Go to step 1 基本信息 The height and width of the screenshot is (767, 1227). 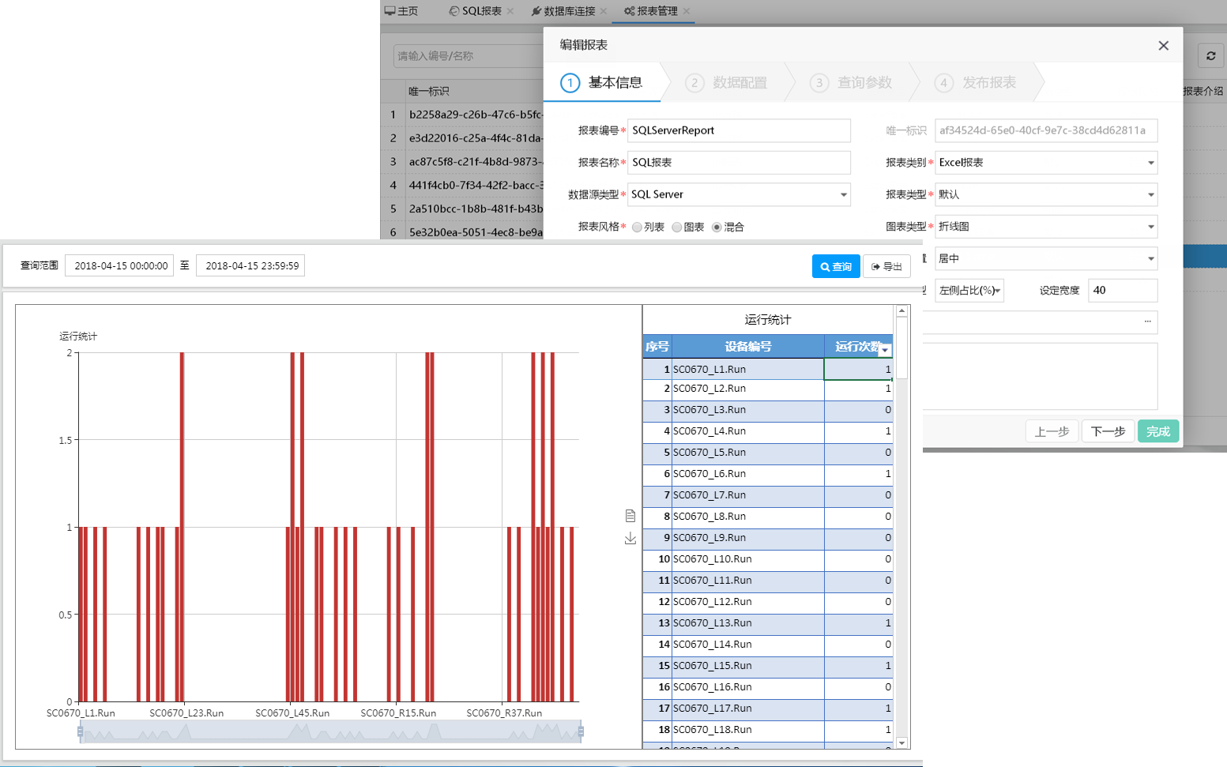pos(602,82)
